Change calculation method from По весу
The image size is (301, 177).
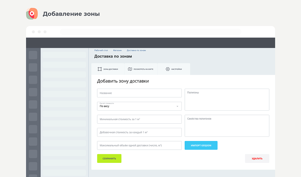(139, 107)
